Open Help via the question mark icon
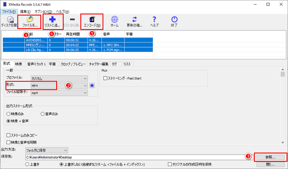Image resolution: width=288 pixels, height=169 pixels. (x=154, y=20)
